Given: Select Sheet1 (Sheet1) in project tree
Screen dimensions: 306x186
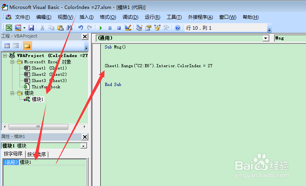Looking at the screenshot, I should pos(49,68).
